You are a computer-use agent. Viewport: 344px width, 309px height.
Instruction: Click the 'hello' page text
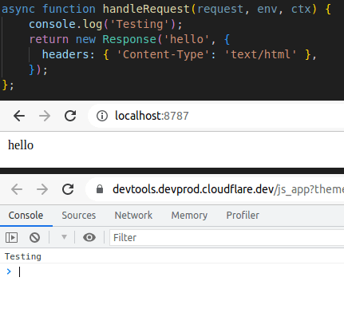pos(21,145)
